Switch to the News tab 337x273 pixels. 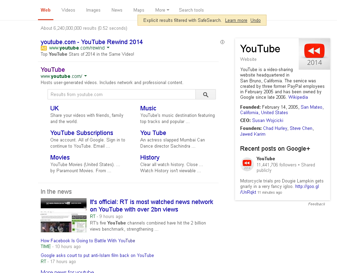coord(117,10)
